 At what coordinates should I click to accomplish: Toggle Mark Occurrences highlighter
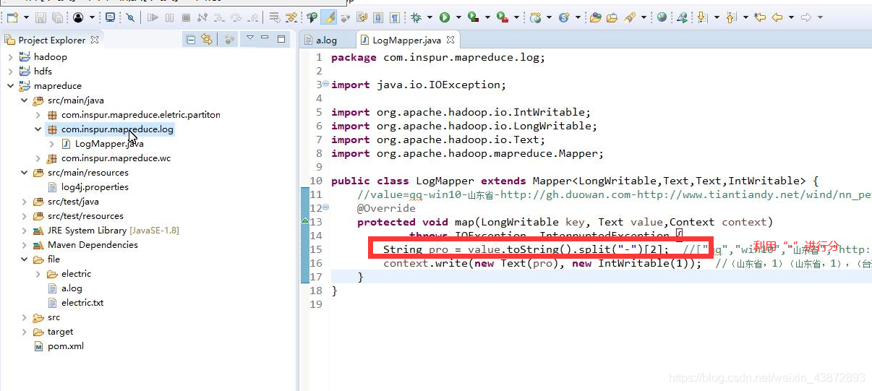coord(330,17)
